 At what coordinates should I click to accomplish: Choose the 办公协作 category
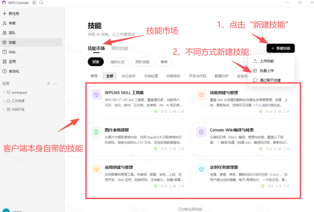pos(129,76)
